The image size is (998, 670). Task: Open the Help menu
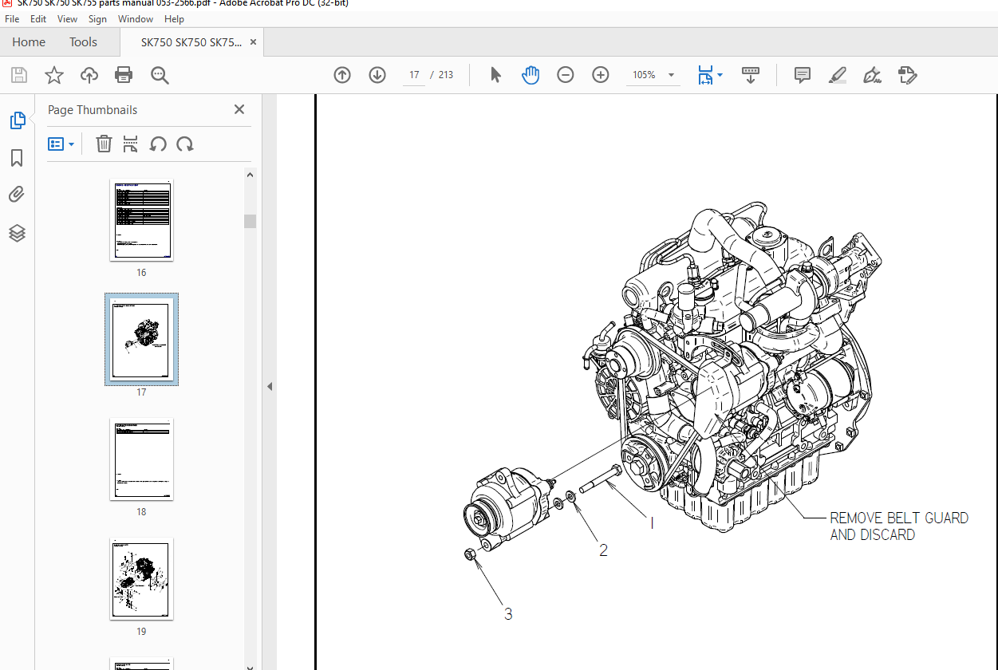(174, 18)
